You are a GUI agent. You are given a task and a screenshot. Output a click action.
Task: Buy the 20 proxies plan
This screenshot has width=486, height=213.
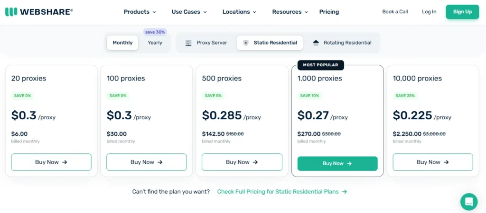click(51, 162)
